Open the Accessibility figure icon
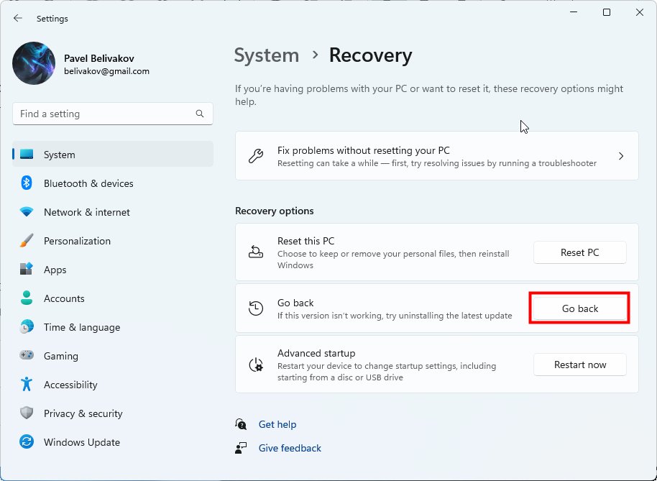Screen dimensions: 657x481 click(x=27, y=384)
